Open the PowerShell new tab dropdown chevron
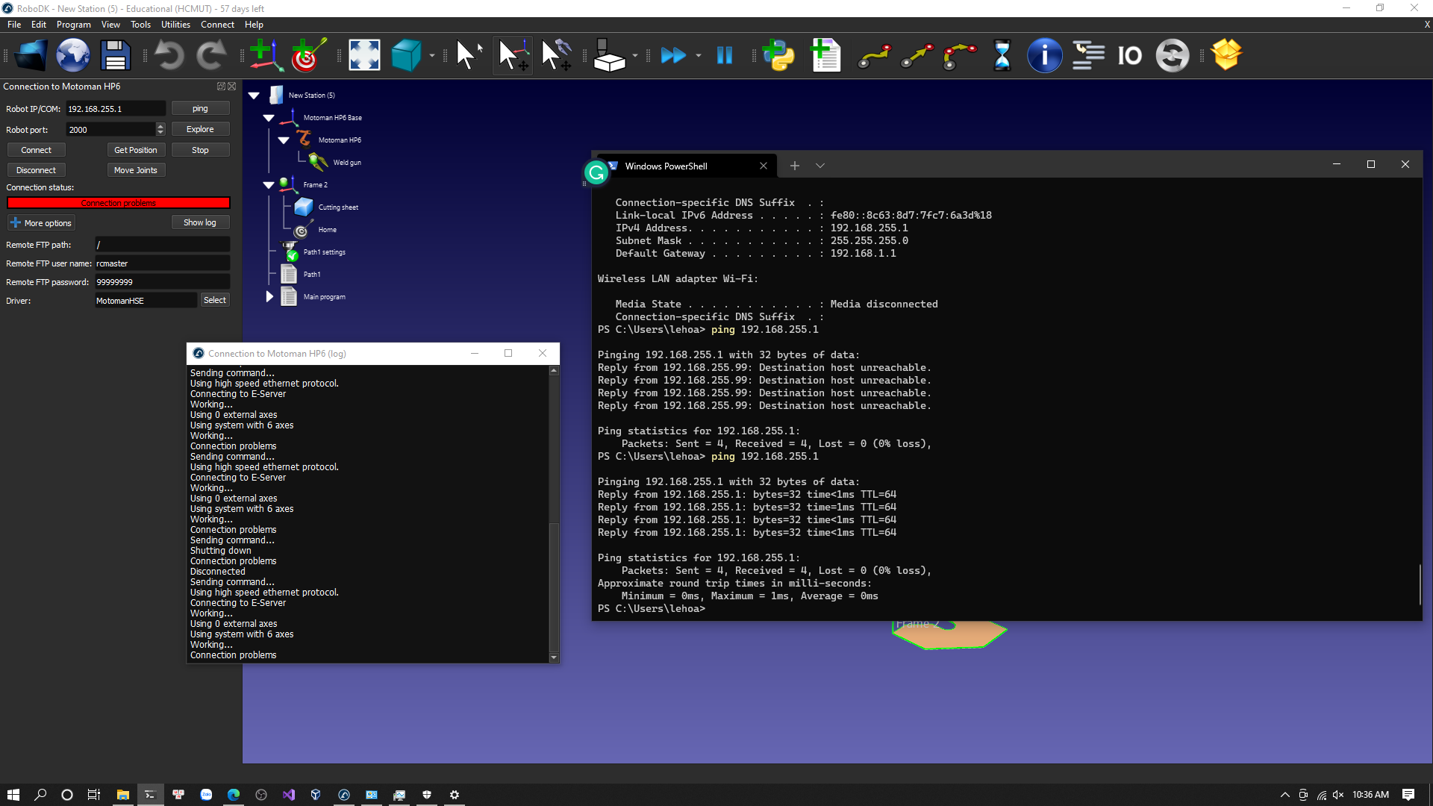Image resolution: width=1433 pixels, height=806 pixels. pos(819,166)
